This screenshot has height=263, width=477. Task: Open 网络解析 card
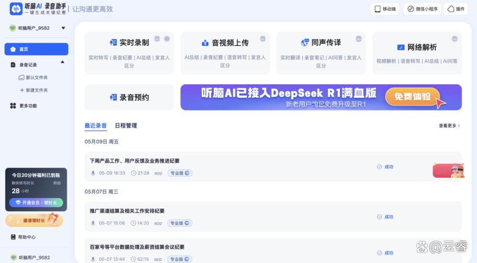coord(417,53)
